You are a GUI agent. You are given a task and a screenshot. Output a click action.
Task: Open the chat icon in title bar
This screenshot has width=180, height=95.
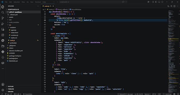pos(123,2)
